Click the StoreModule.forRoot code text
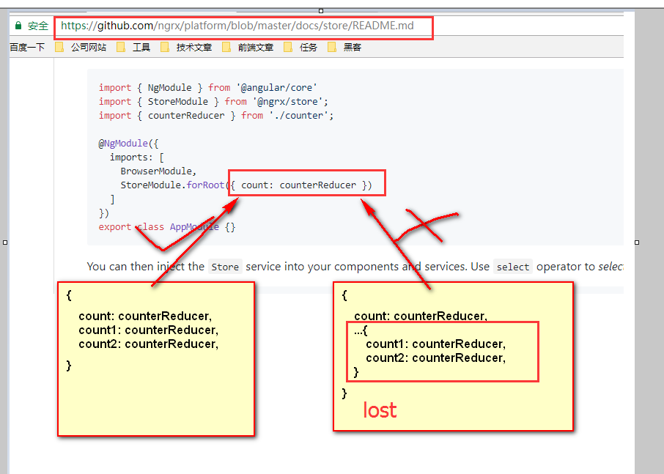Screen dimensions: 664x474 tap(172, 185)
